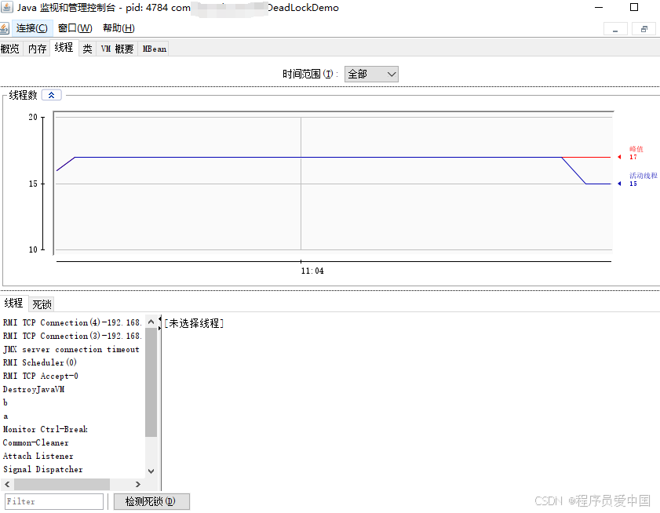Screen dimensions: 660x513
Task: Open the 帮助(H) menu
Action: pyautogui.click(x=119, y=28)
